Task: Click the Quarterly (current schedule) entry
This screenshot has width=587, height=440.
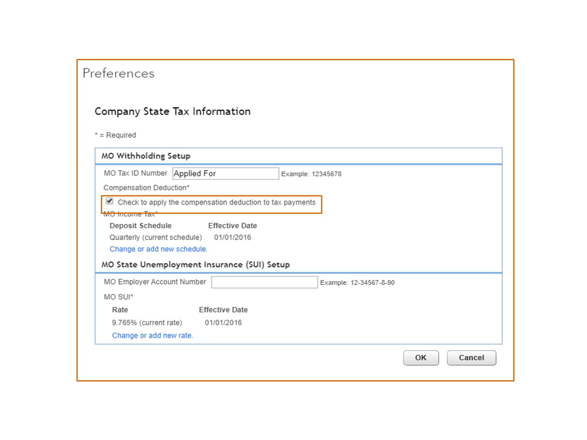Action: [x=155, y=237]
